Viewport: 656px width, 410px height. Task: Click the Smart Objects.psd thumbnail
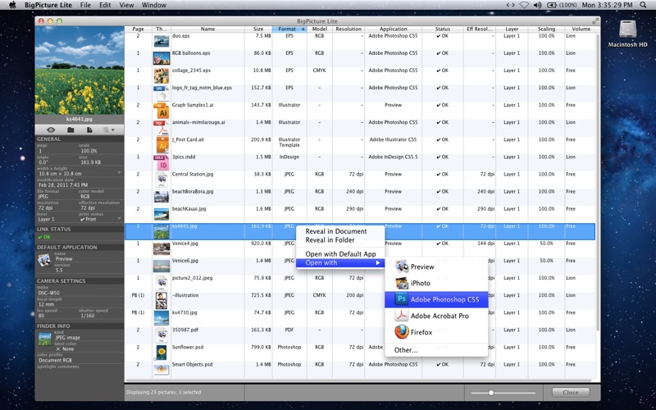(x=162, y=370)
